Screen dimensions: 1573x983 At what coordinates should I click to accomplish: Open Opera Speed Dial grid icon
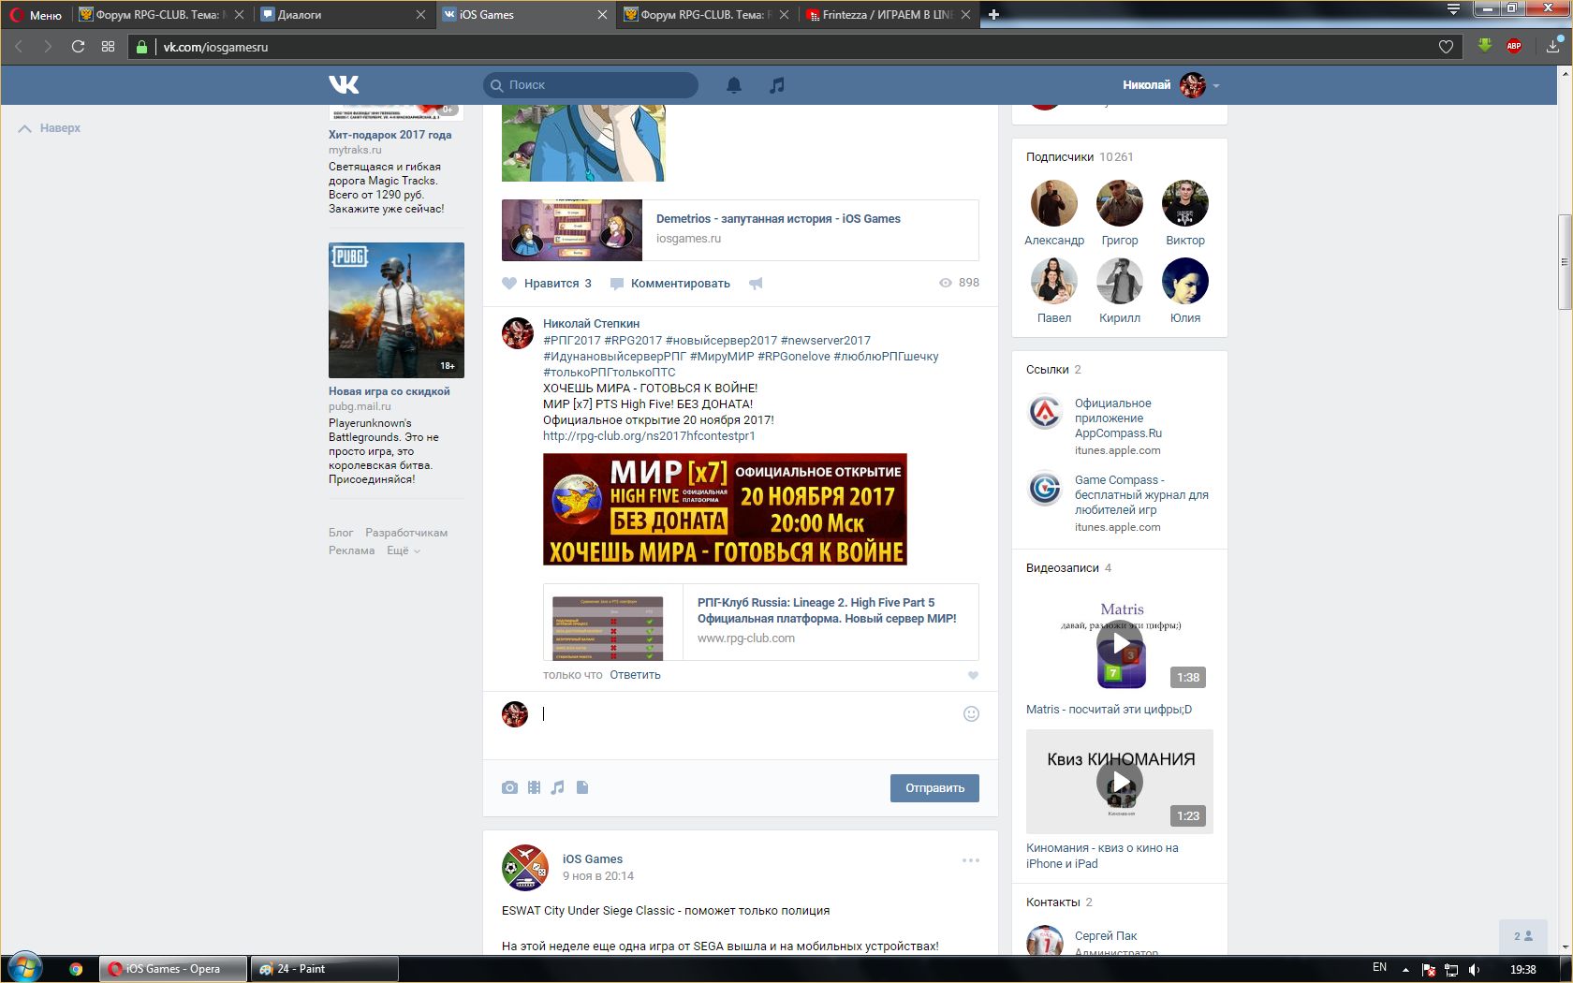tap(108, 46)
